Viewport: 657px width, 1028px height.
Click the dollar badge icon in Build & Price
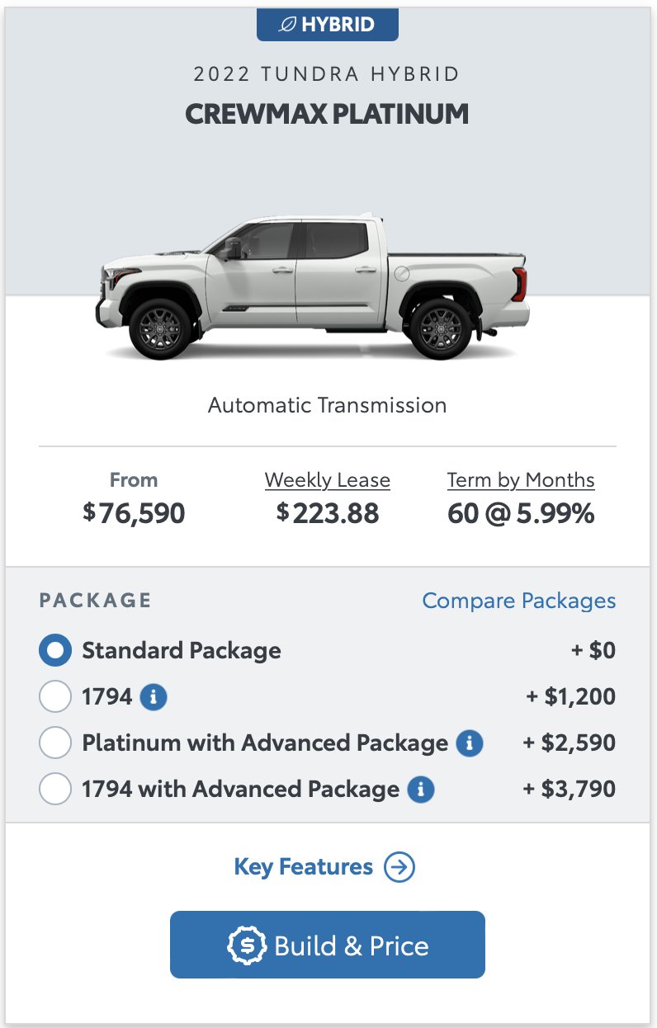(247, 945)
